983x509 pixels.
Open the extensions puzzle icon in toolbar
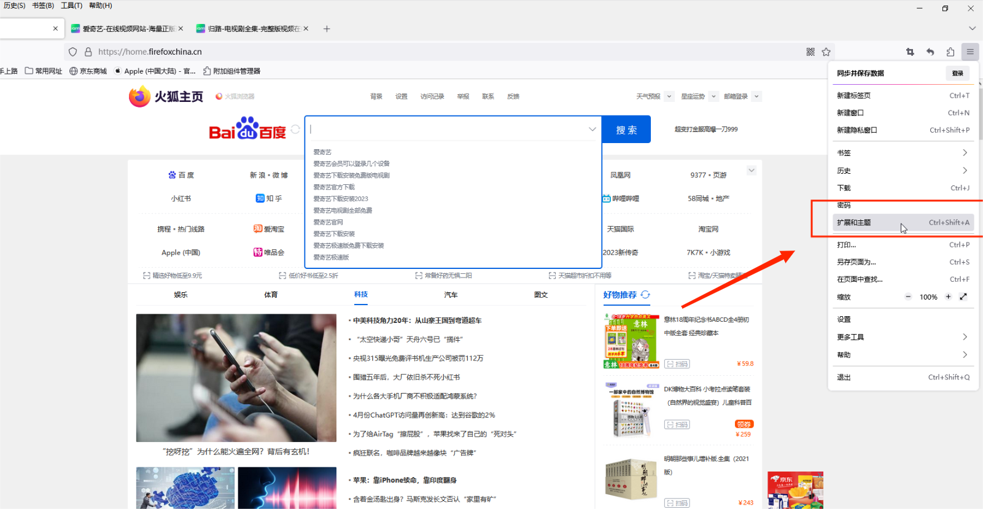950,52
